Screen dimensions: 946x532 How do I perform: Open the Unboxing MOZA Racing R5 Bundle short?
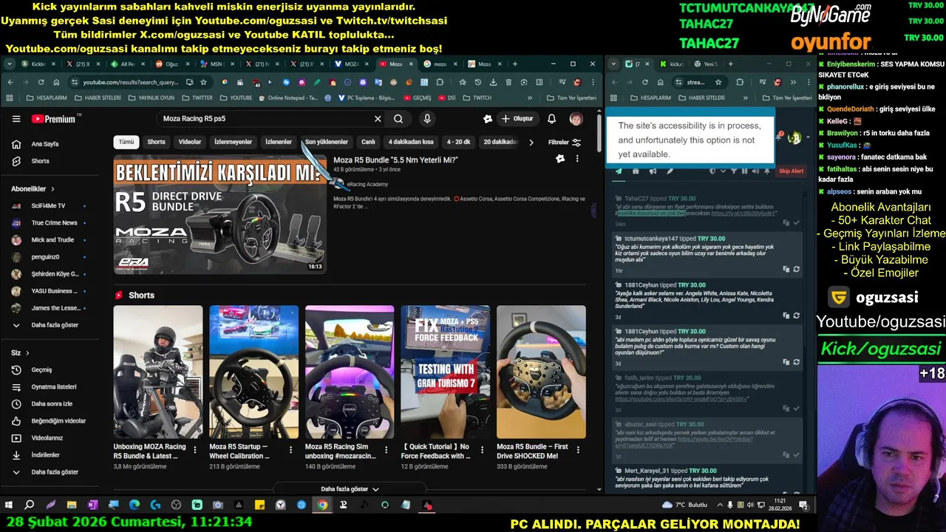pyautogui.click(x=157, y=372)
